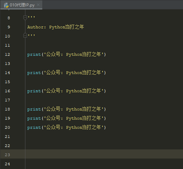Click line number 18 in the gutter

click(7, 109)
